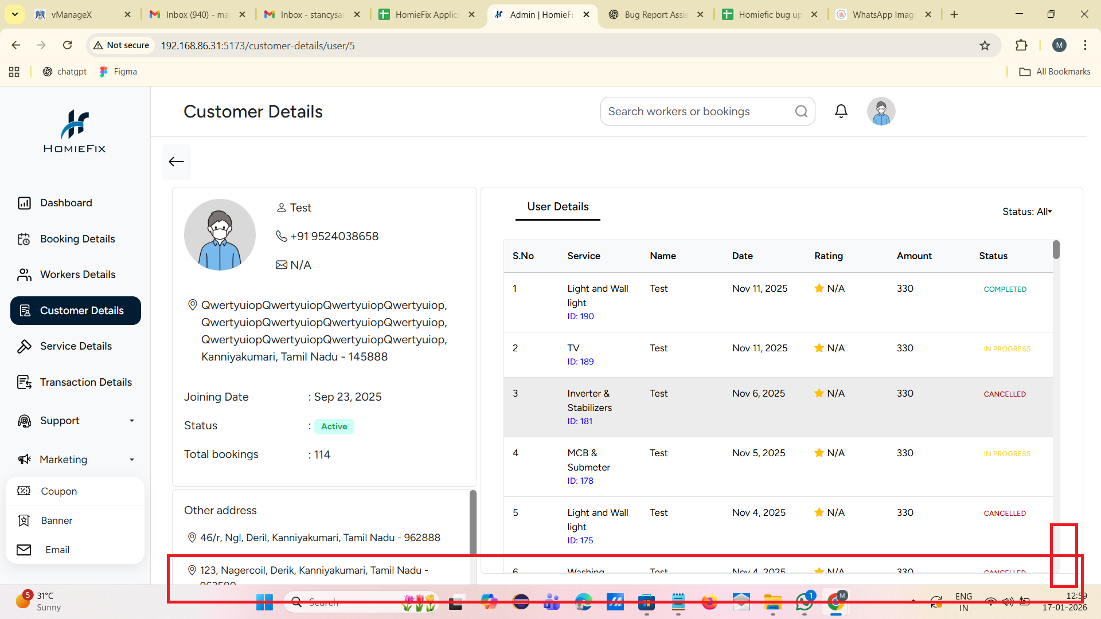The height and width of the screenshot is (619, 1101).
Task: Open the admin profile avatar
Action: (881, 111)
